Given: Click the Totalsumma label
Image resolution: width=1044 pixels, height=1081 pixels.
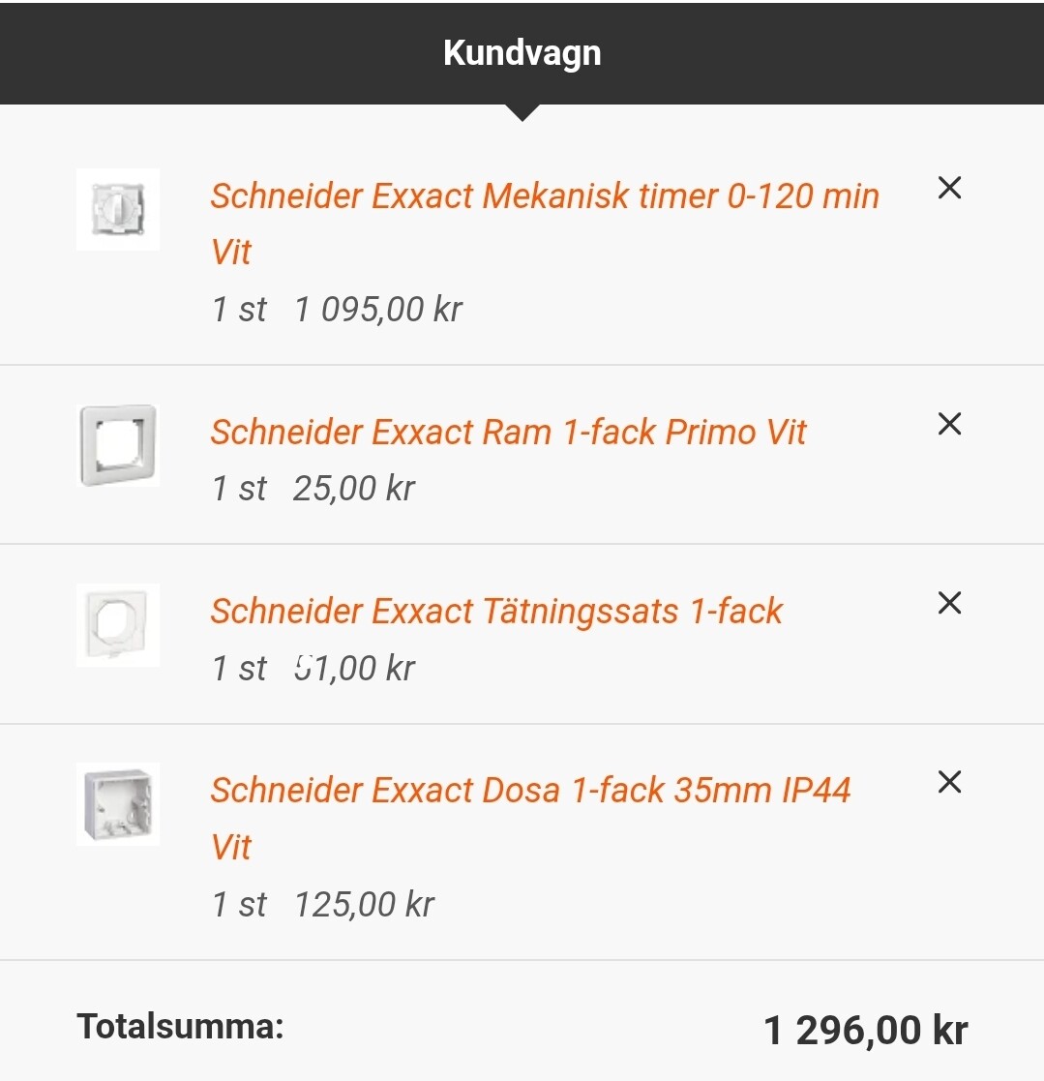Looking at the screenshot, I should click(180, 1026).
